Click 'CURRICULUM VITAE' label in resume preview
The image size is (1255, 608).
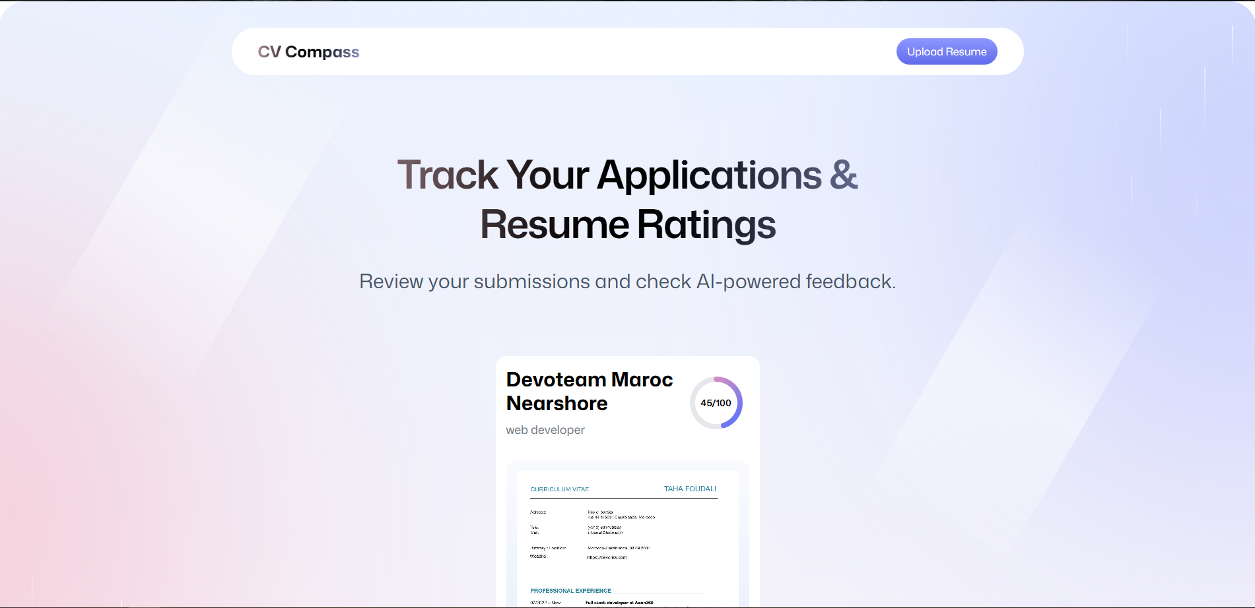[559, 489]
